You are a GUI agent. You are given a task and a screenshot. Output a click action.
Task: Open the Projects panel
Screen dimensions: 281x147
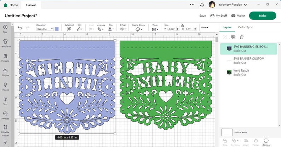[5, 58]
